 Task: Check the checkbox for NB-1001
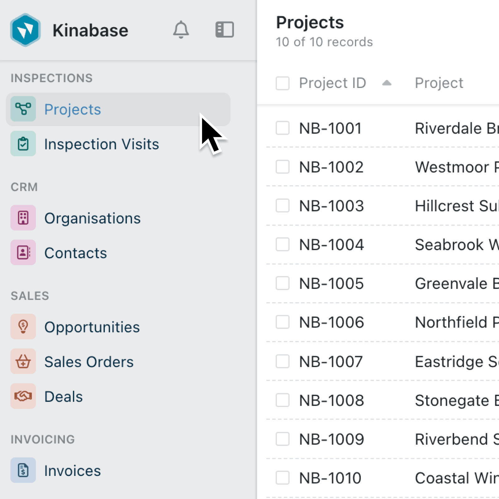click(282, 128)
